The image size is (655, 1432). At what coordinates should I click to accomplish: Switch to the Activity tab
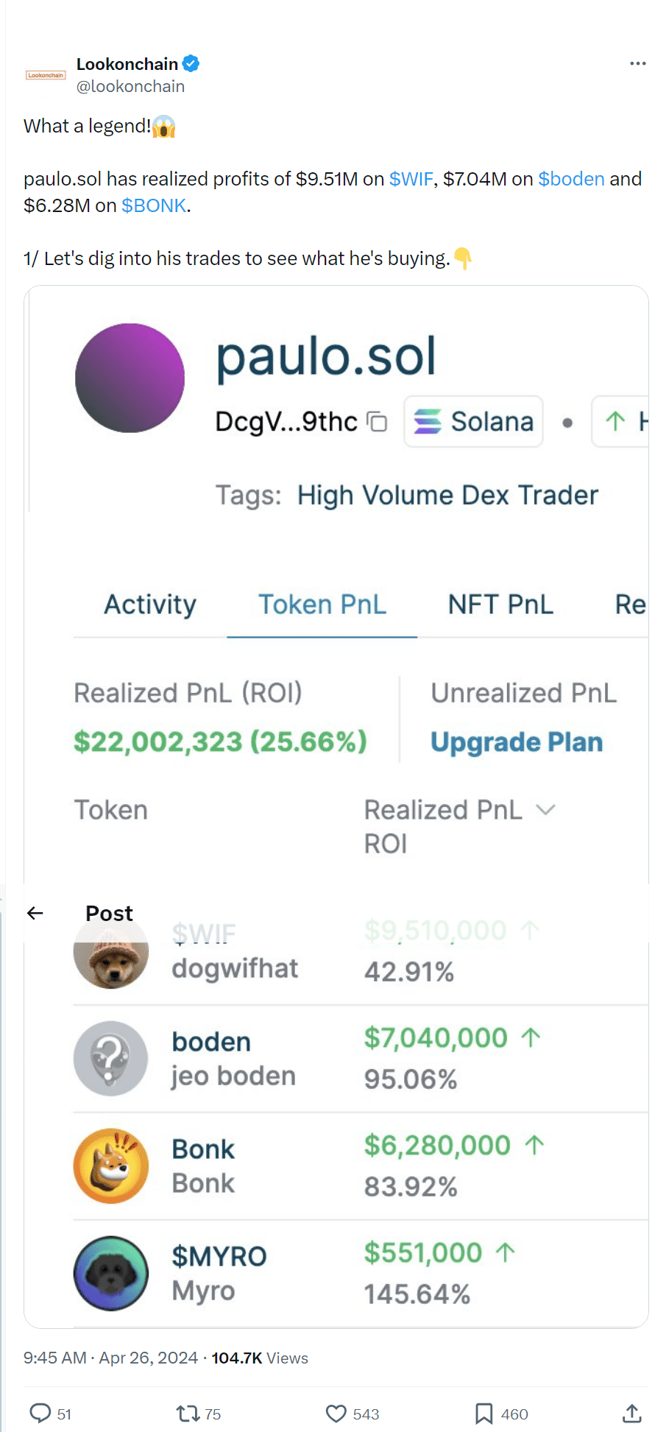pos(150,604)
